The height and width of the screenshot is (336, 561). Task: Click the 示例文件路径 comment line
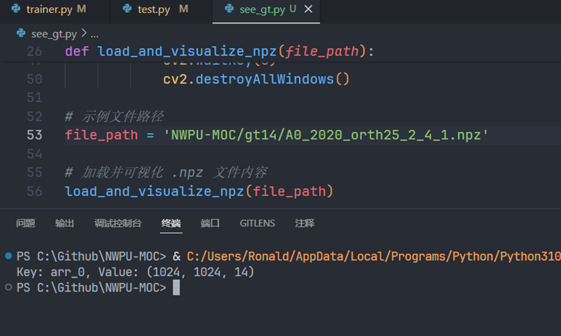[x=114, y=117]
